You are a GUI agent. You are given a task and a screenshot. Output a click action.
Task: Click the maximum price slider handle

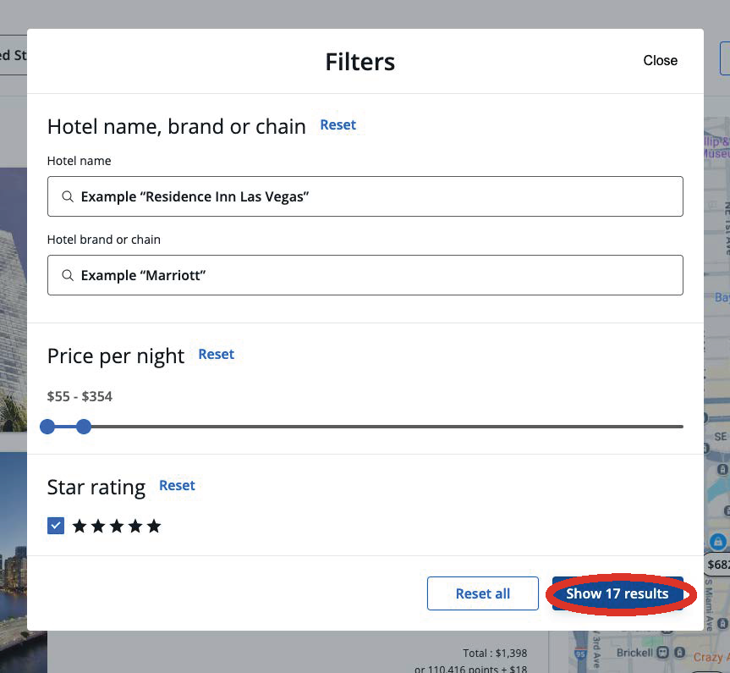[83, 427]
